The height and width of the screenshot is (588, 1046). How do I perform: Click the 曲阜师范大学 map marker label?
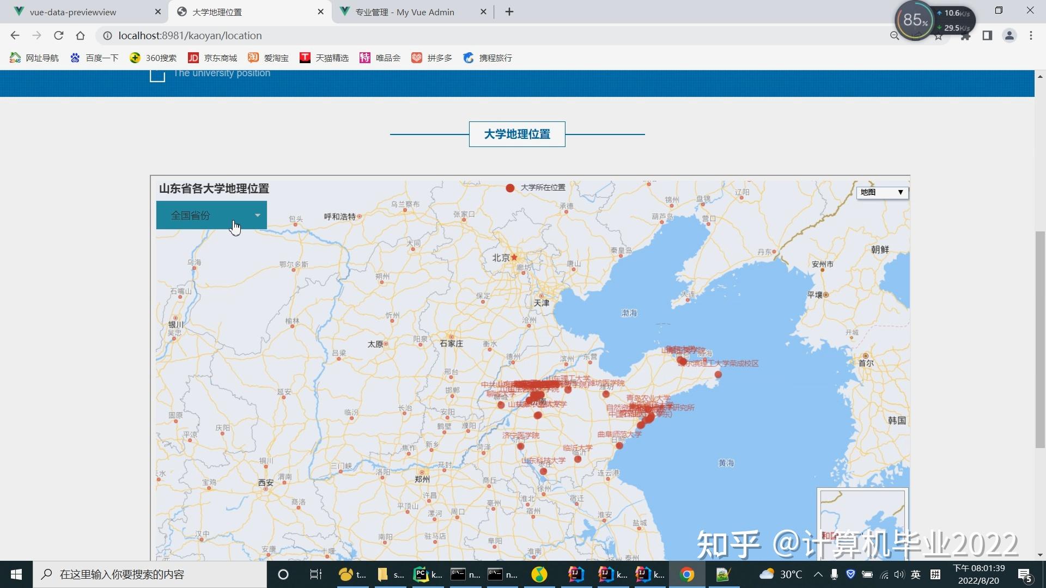point(619,434)
